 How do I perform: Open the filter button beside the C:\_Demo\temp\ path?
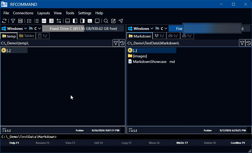(116, 43)
